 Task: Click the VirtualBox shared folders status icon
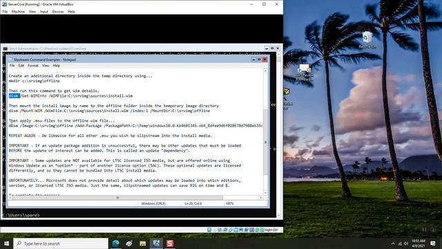click(236, 230)
